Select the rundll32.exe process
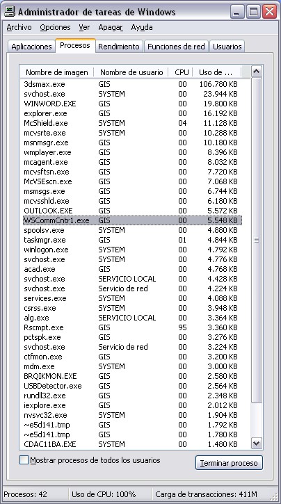 pyautogui.click(x=132, y=396)
